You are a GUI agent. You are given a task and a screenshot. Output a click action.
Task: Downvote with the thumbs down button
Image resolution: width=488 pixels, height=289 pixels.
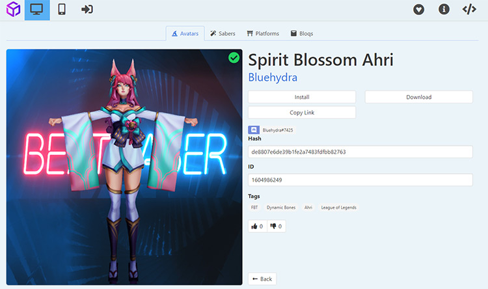[x=276, y=226]
